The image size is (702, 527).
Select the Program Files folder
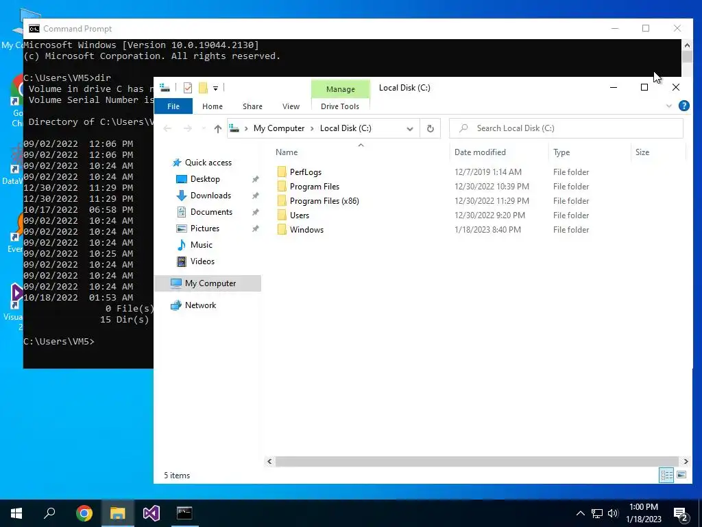[x=314, y=187]
